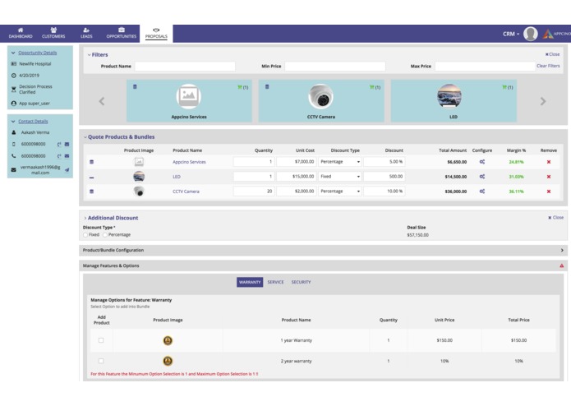The width and height of the screenshot is (571, 406).
Task: Open Appcino Services product link
Action: point(189,162)
